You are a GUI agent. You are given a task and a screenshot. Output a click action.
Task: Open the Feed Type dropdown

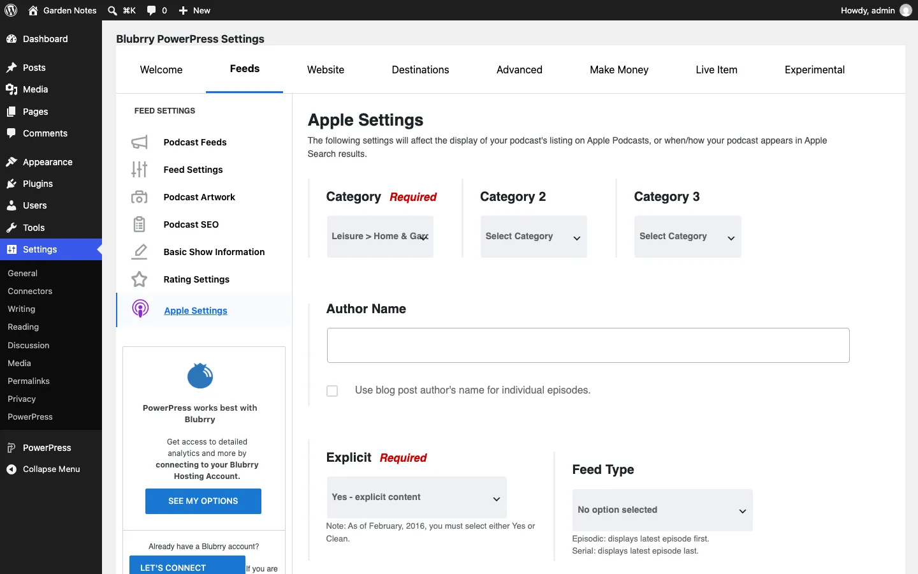pos(662,510)
